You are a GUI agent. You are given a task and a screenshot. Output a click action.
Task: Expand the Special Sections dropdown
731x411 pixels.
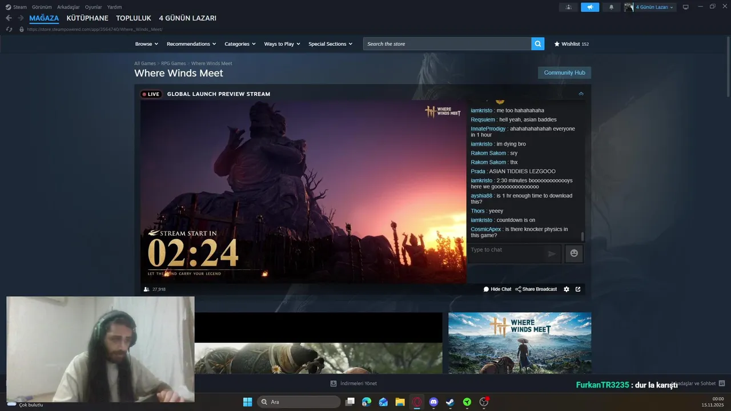(330, 44)
